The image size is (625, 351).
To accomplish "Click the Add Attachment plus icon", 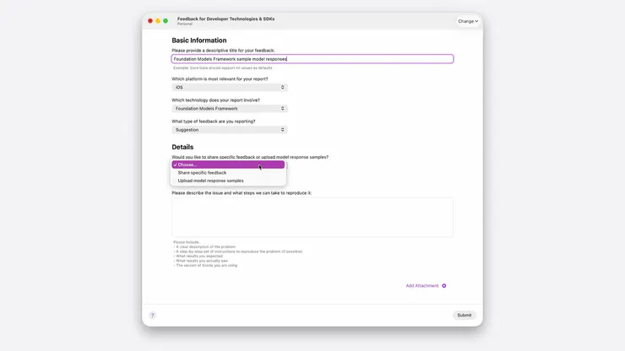I will coord(444,286).
